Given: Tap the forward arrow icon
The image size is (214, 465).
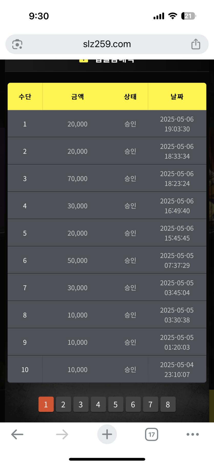Looking at the screenshot, I should pyautogui.click(x=62, y=434).
